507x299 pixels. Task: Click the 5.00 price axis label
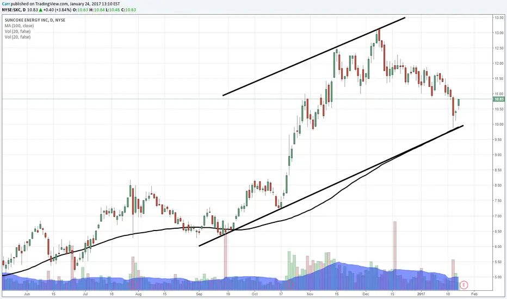[x=499, y=277]
